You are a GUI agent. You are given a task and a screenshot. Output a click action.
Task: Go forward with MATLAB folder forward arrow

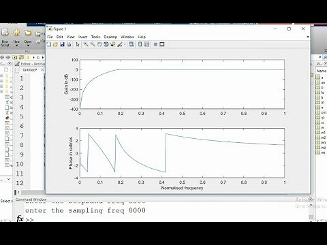click(8, 57)
